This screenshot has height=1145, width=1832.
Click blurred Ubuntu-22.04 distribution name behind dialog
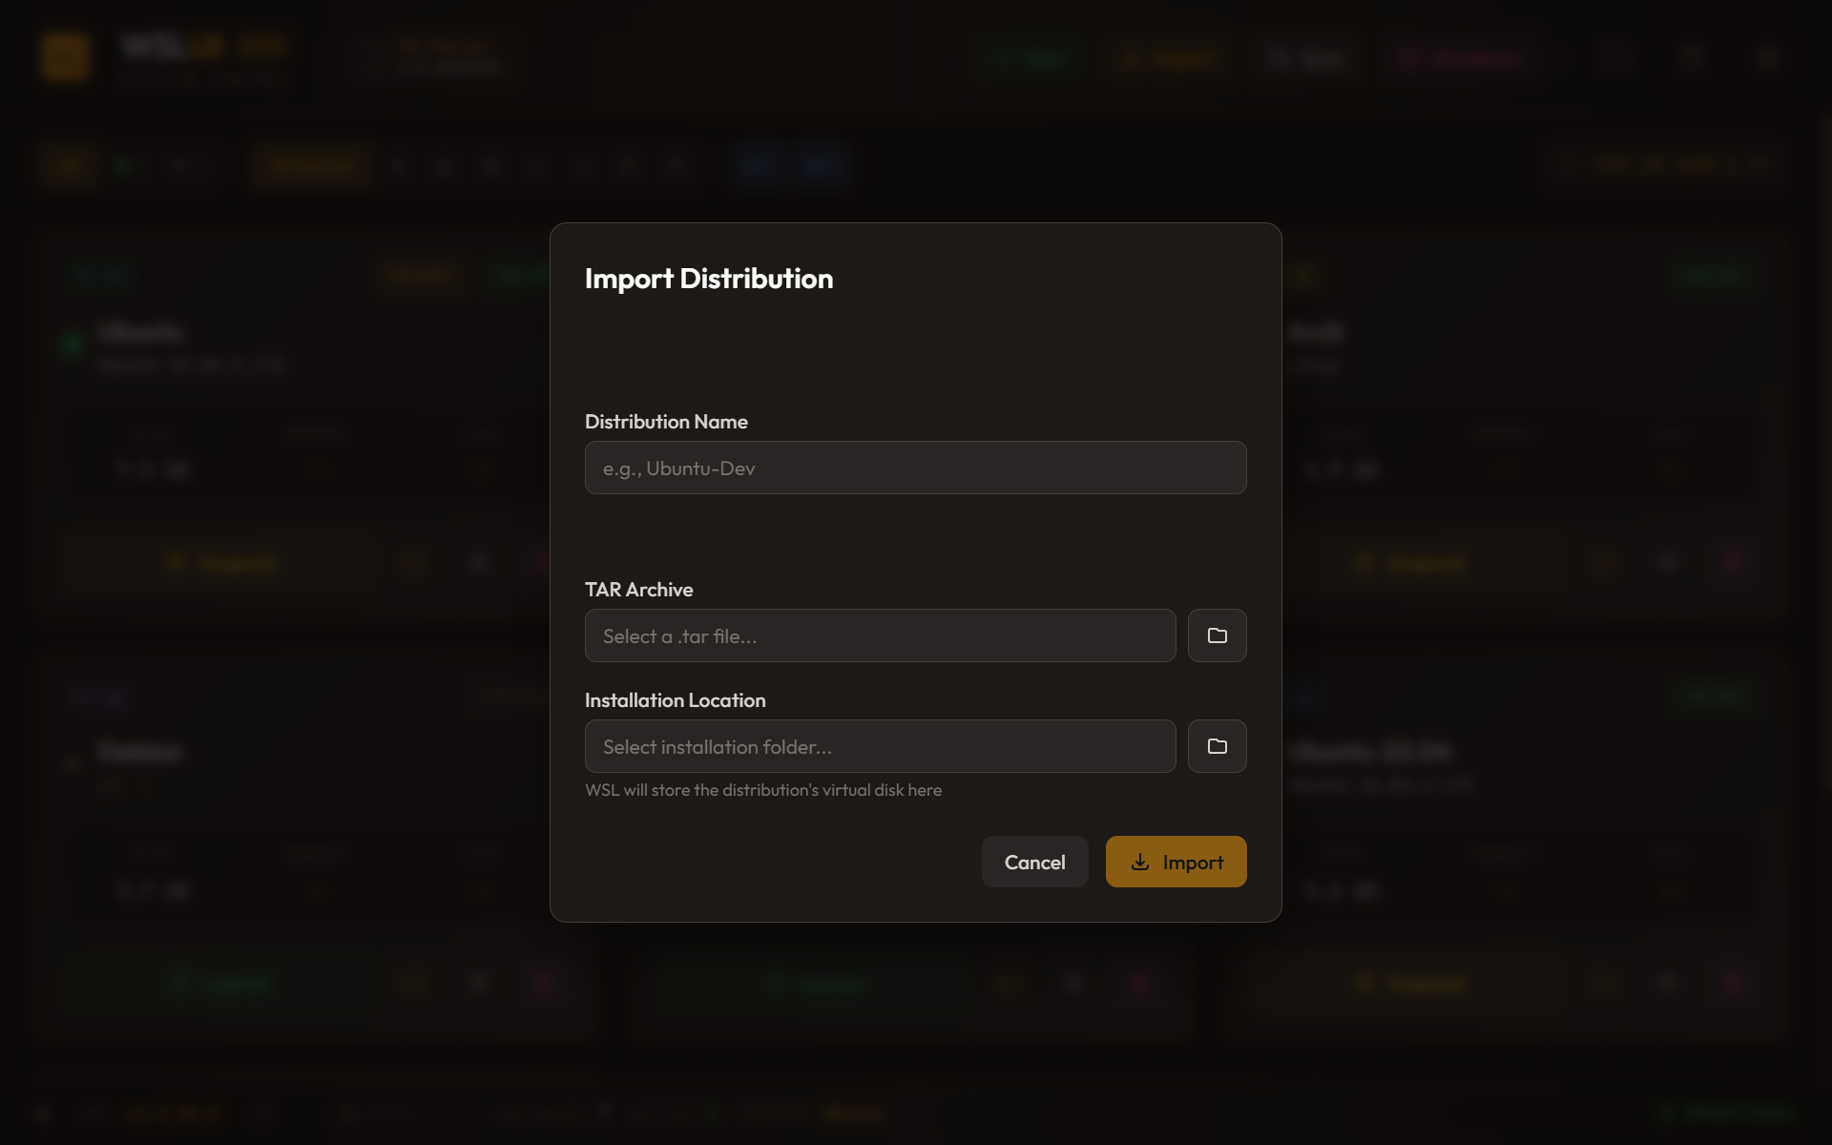[x=1370, y=752]
